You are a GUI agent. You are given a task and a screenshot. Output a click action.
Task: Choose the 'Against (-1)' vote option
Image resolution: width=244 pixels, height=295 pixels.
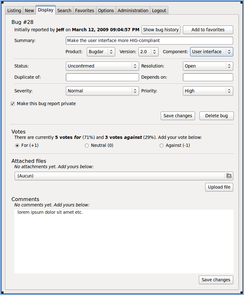coord(162,146)
